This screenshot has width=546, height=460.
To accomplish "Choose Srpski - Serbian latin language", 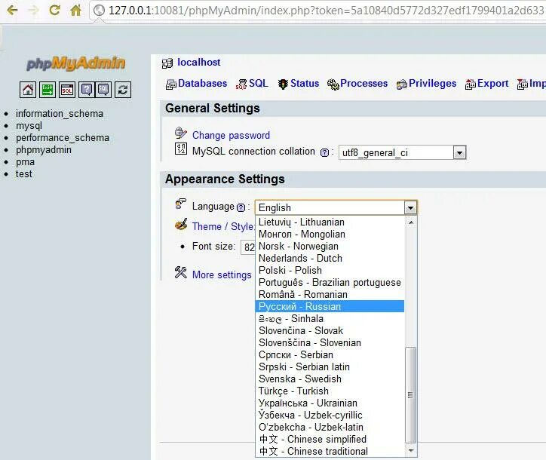I will point(330,366).
